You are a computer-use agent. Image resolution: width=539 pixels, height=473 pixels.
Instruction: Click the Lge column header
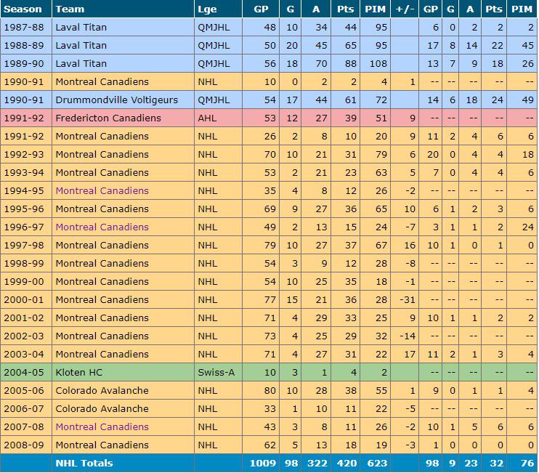point(206,9)
